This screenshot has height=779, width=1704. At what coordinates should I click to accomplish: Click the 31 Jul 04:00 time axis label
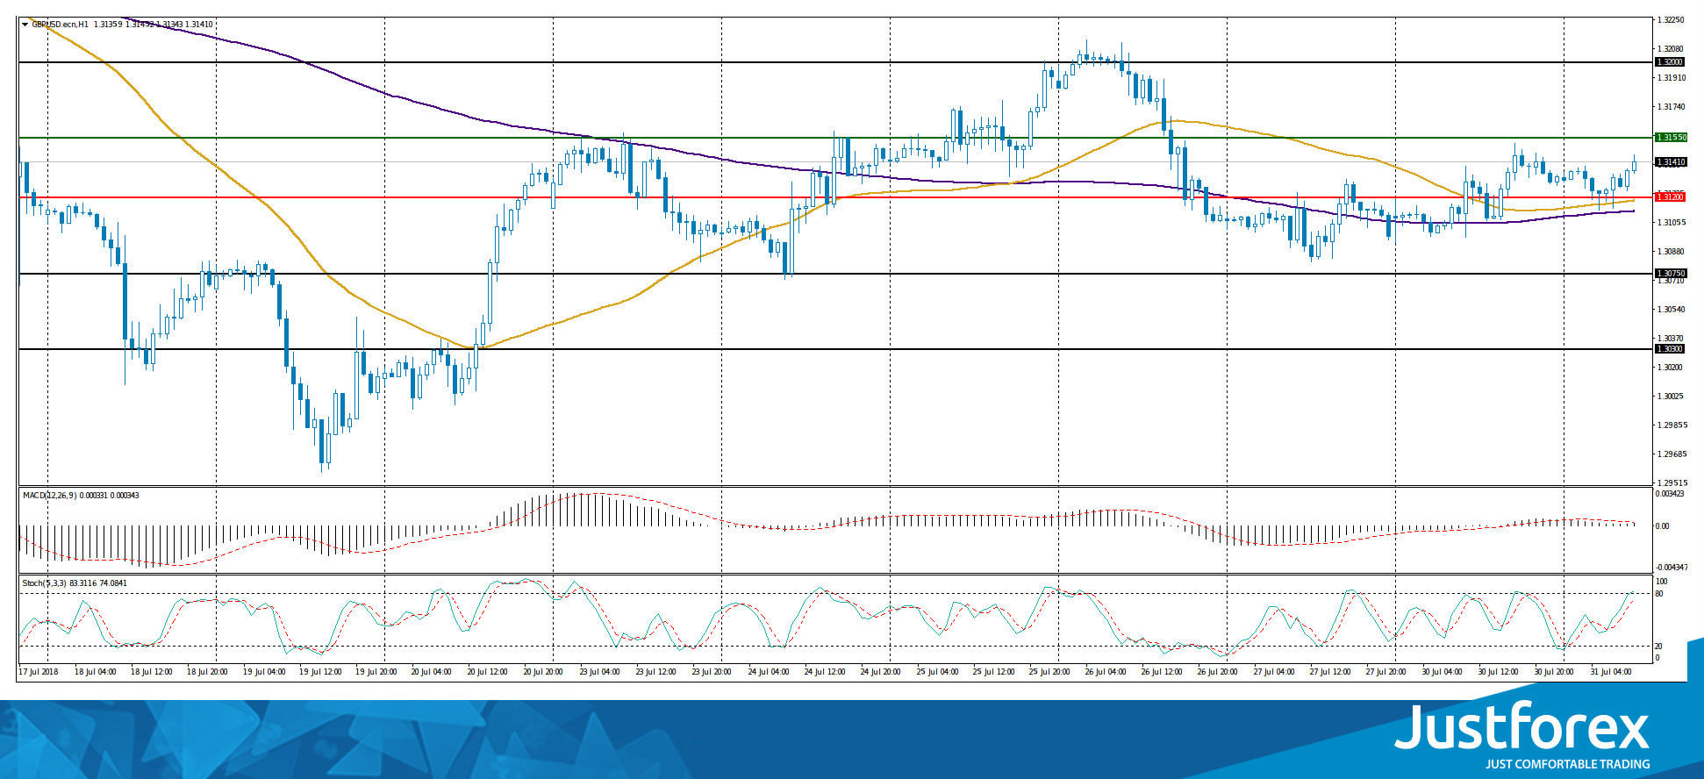[1611, 672]
